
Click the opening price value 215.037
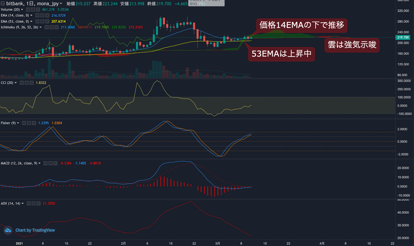(83, 4)
